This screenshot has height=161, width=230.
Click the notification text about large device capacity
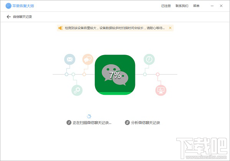[x=115, y=28]
